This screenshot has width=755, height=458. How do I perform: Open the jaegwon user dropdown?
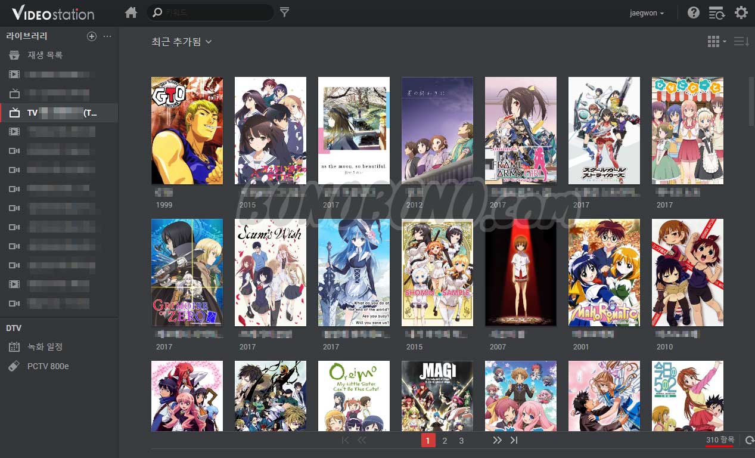point(647,13)
